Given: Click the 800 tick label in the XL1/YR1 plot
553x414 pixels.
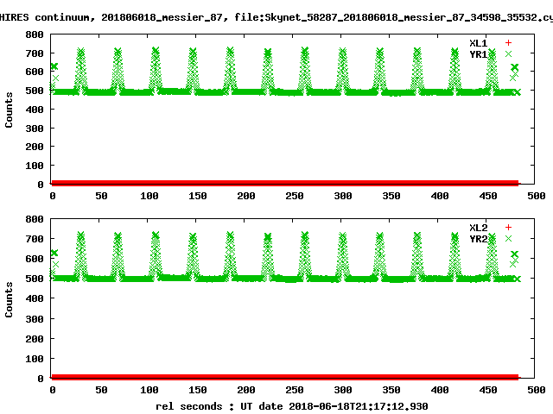Looking at the screenshot, I should coord(35,34).
